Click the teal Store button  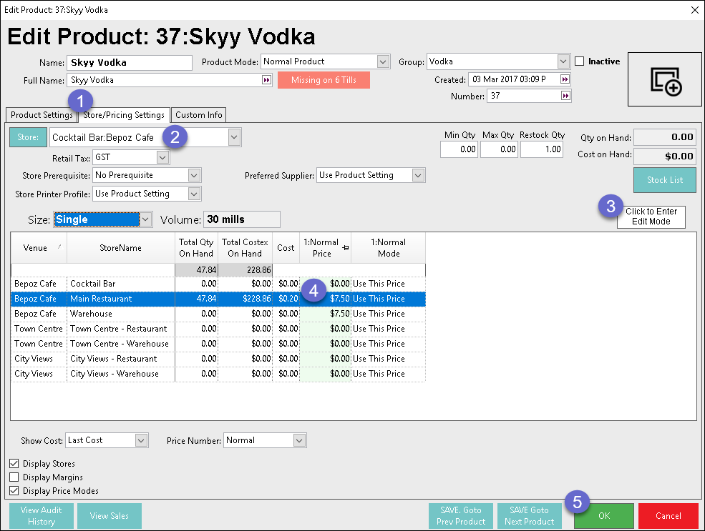(x=28, y=137)
